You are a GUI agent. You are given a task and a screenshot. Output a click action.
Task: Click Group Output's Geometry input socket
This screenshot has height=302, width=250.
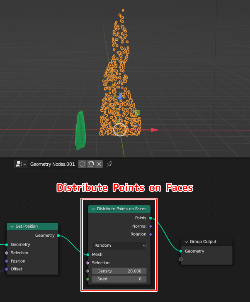click(181, 251)
